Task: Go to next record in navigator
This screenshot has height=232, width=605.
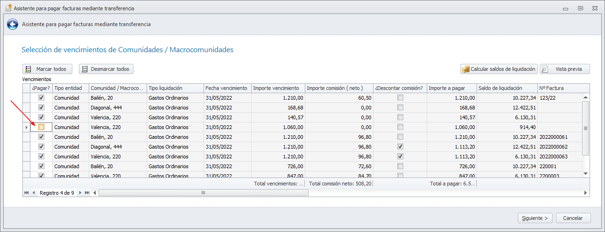Action: point(80,192)
